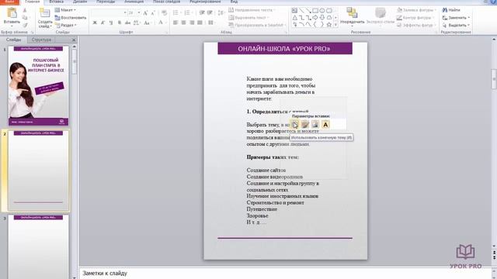Screen dimensions: 497x279
Task: Toggle bold Ж formatting
Action: (95, 22)
